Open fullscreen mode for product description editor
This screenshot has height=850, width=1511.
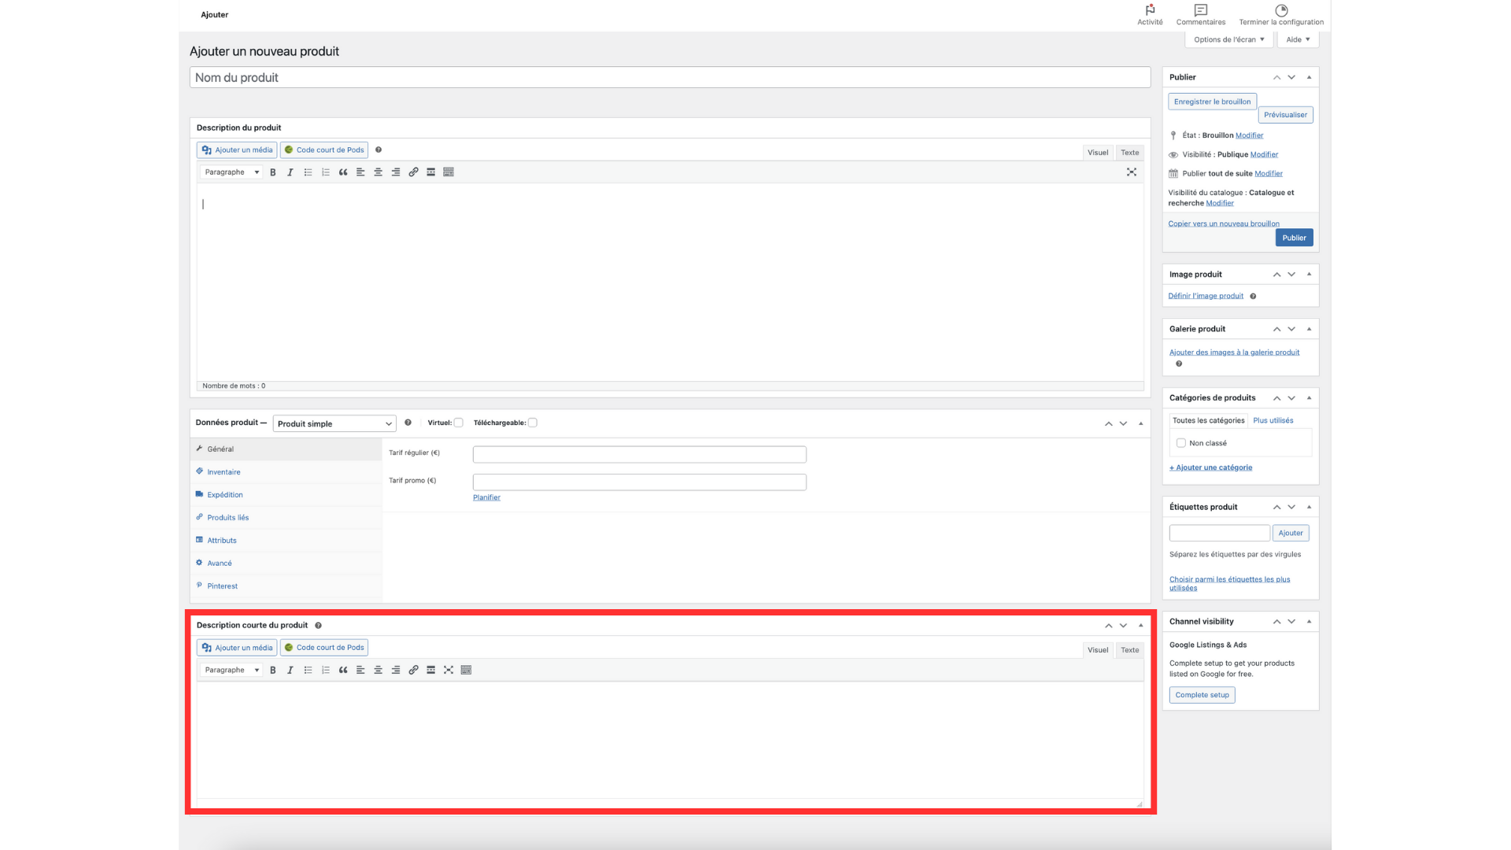click(1132, 172)
